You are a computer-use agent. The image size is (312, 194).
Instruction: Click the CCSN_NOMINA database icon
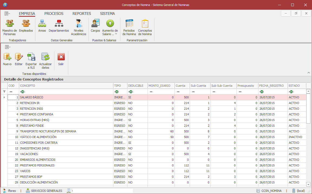pos(258,191)
